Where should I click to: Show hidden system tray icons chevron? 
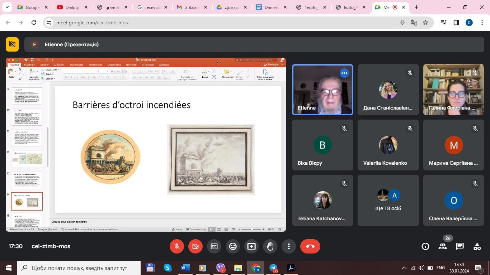pos(404,268)
